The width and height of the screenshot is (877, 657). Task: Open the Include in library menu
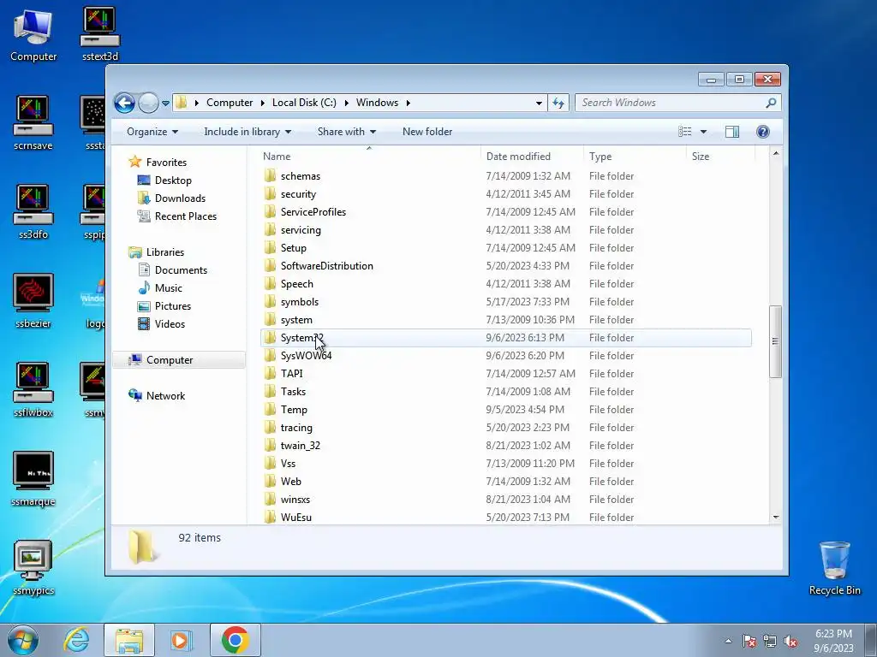pos(248,132)
